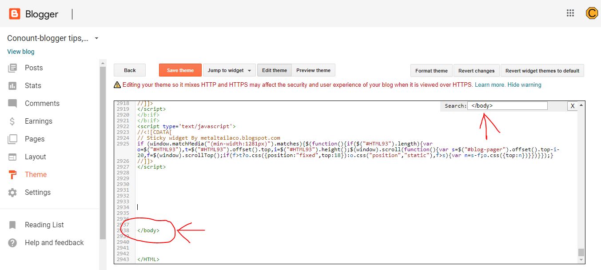Open the Jump to widget dropdown

click(229, 70)
